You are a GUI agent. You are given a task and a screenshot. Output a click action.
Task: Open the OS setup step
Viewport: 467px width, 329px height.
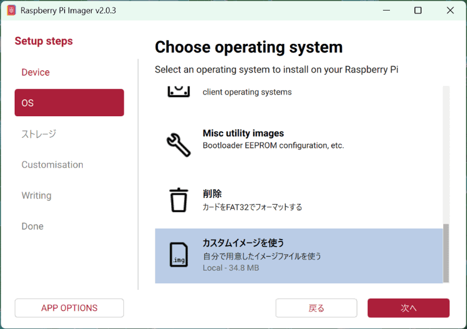point(69,103)
